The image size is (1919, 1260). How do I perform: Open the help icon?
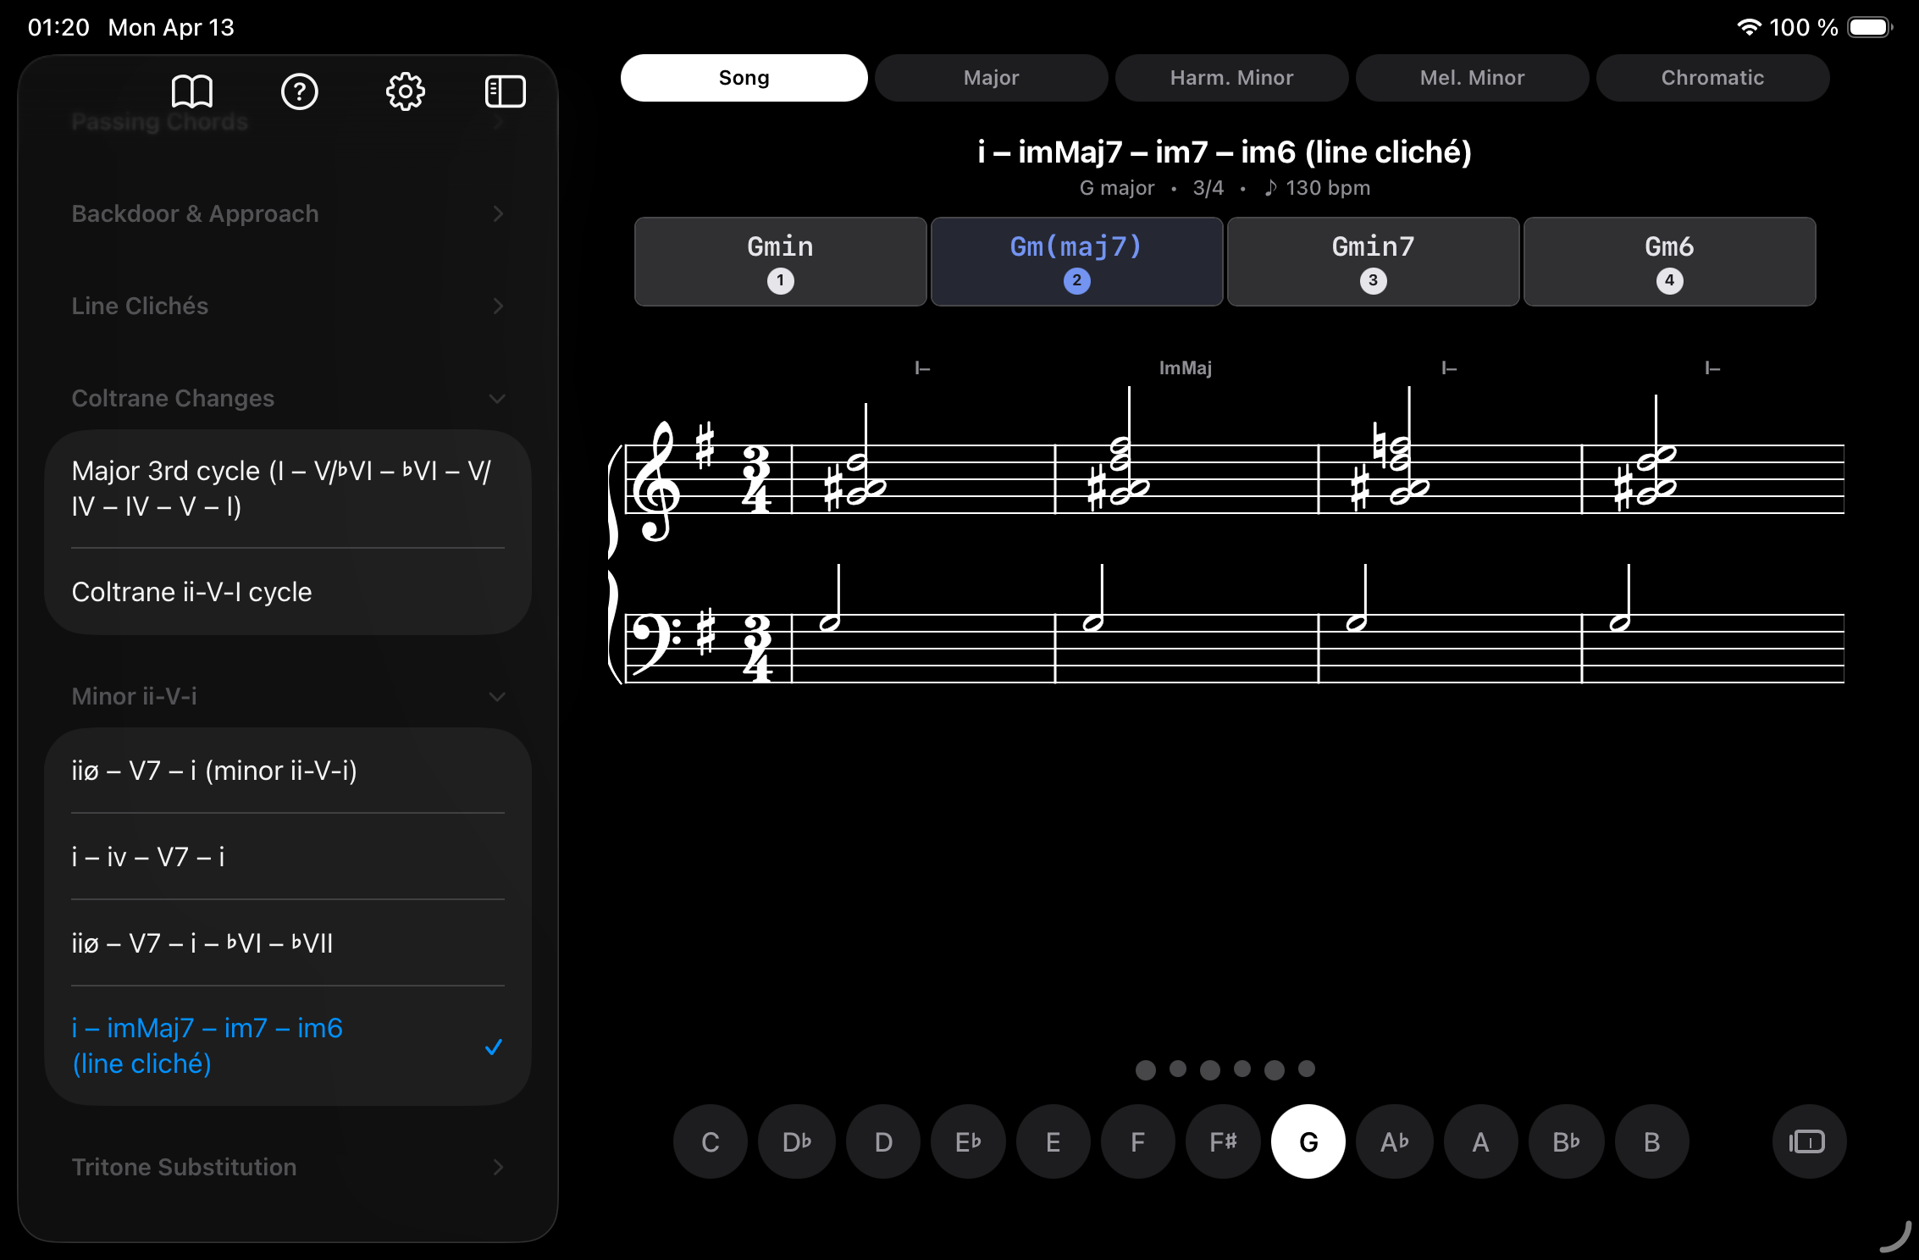(300, 93)
